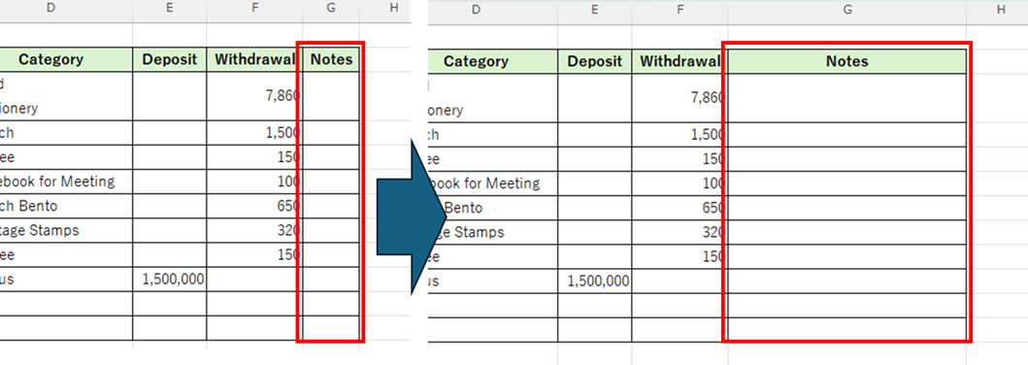Image resolution: width=1028 pixels, height=365 pixels.
Task: Select the 650 withdrawal cell in right sheet
Action: [x=680, y=208]
